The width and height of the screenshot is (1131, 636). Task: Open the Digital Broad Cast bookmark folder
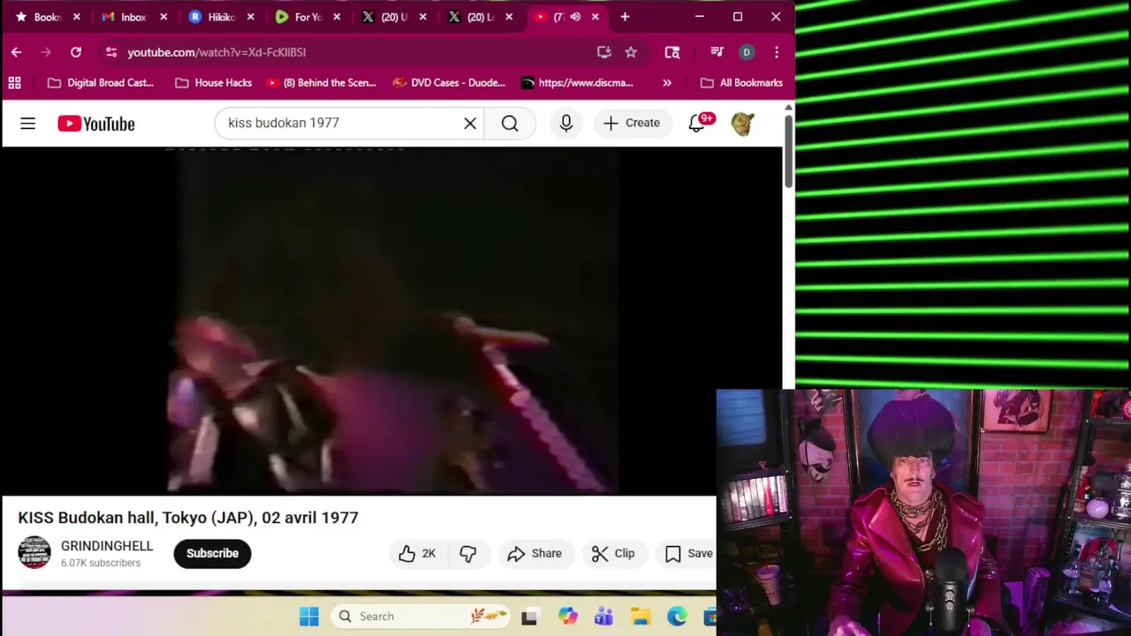(101, 82)
